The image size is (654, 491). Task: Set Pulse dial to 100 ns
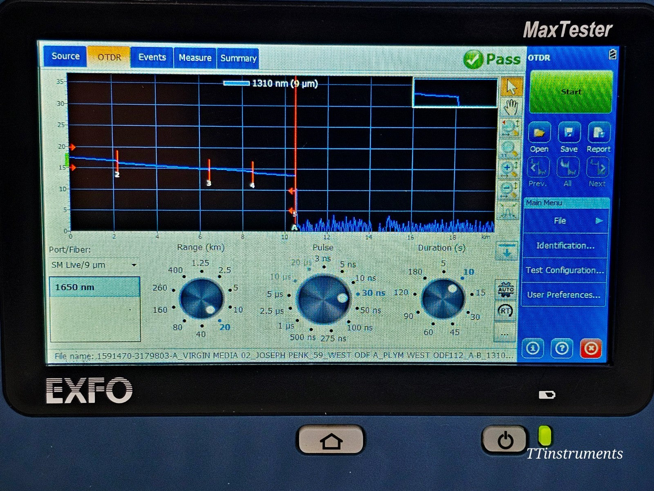(359, 327)
